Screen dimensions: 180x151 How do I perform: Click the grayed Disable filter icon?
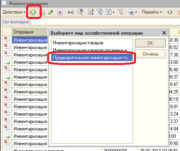(x=120, y=12)
